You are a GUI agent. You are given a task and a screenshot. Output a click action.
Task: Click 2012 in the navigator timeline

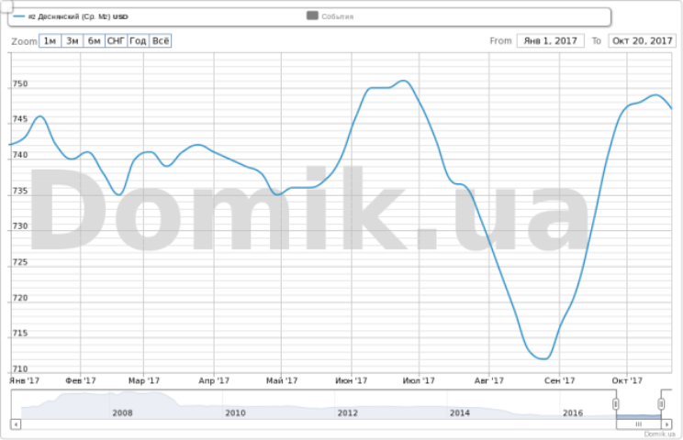[x=348, y=412]
